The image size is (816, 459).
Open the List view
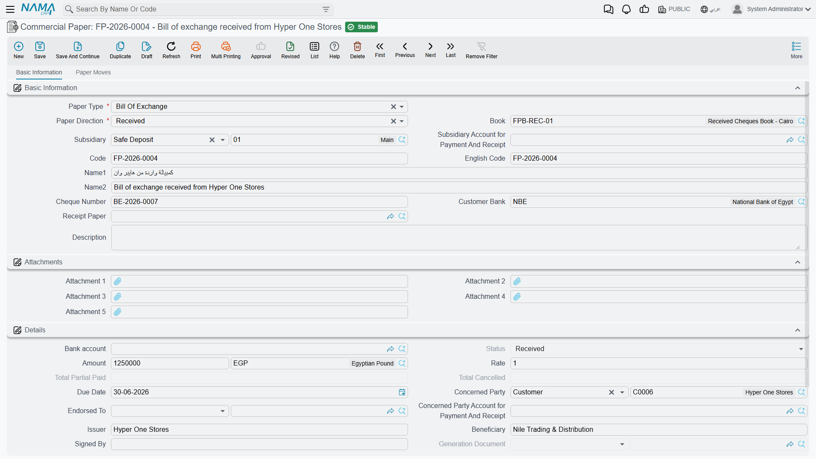(x=314, y=50)
